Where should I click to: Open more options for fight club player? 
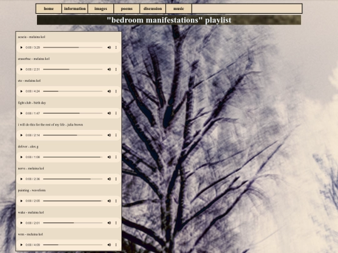coord(116,113)
